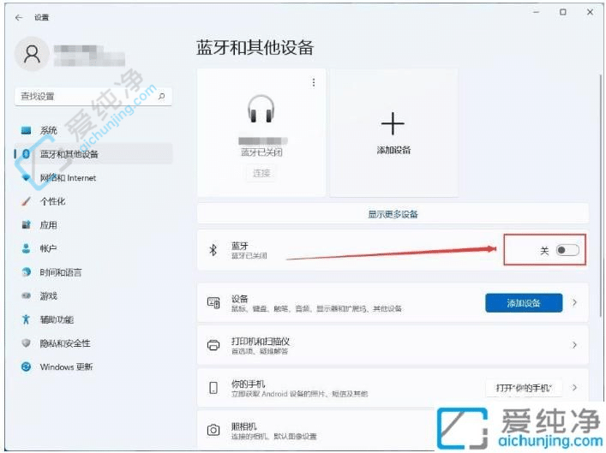Maximize the Settings window
The image size is (606, 453).
coord(562,12)
